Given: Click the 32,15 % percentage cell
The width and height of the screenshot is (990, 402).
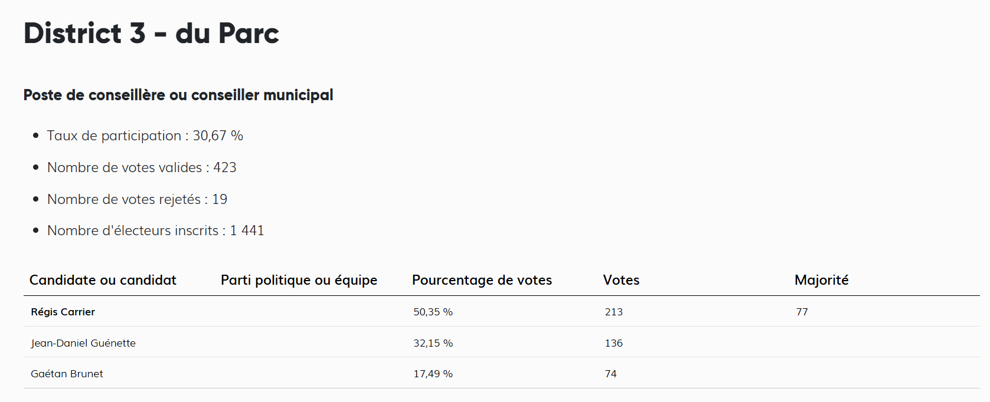Looking at the screenshot, I should 433,343.
